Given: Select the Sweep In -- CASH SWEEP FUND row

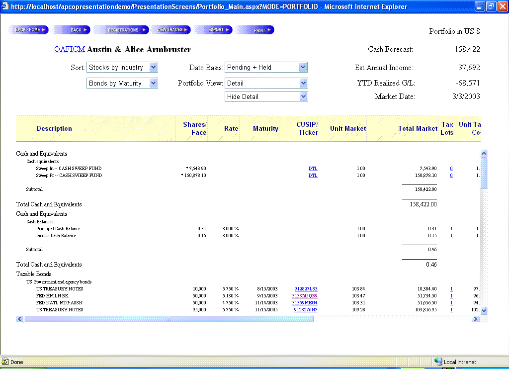Looking at the screenshot, I should (x=248, y=169).
